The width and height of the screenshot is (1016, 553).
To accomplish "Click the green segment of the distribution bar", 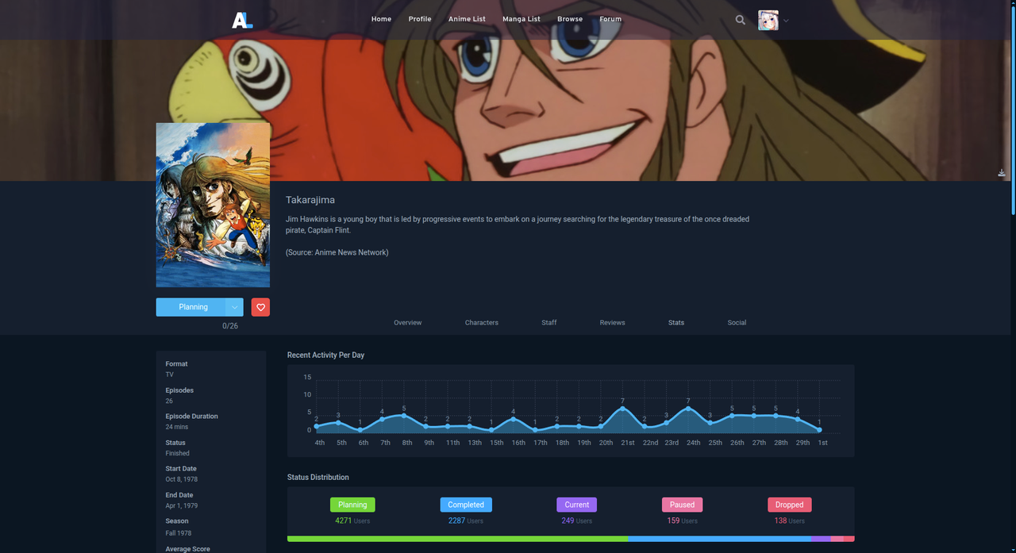I will [x=457, y=539].
